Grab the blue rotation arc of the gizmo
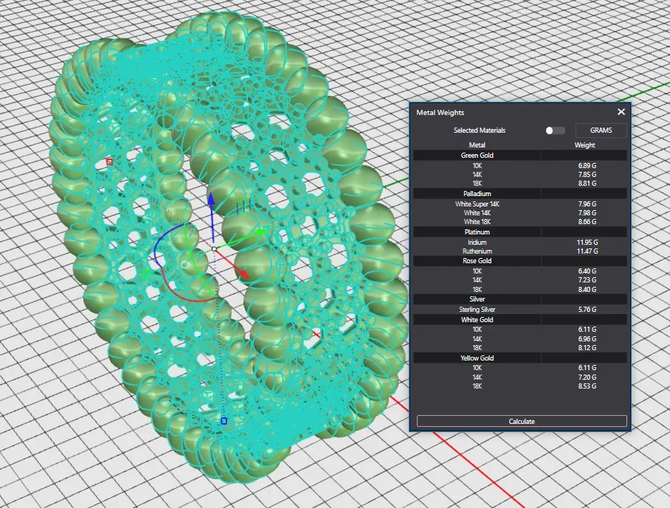The width and height of the screenshot is (670, 508). (x=156, y=251)
